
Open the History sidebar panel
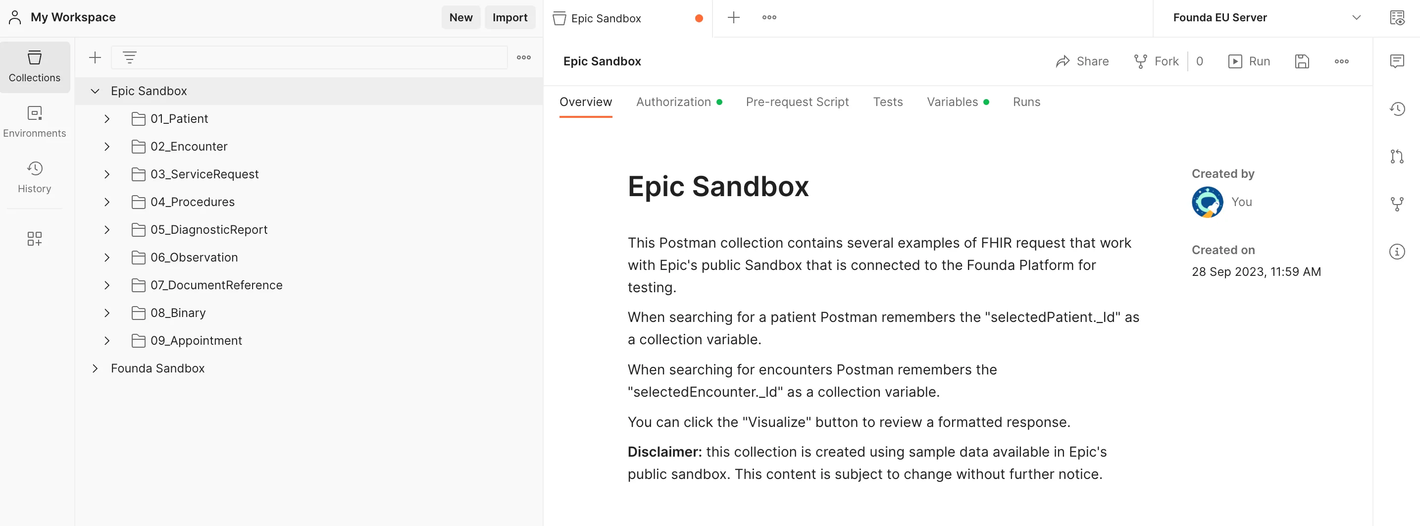[x=35, y=177]
